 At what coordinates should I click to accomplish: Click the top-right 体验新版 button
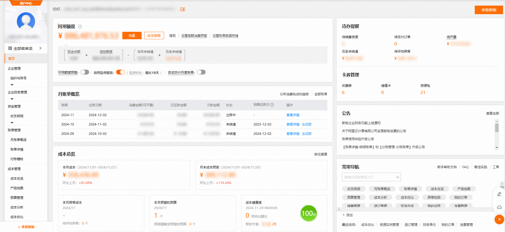[x=489, y=10]
